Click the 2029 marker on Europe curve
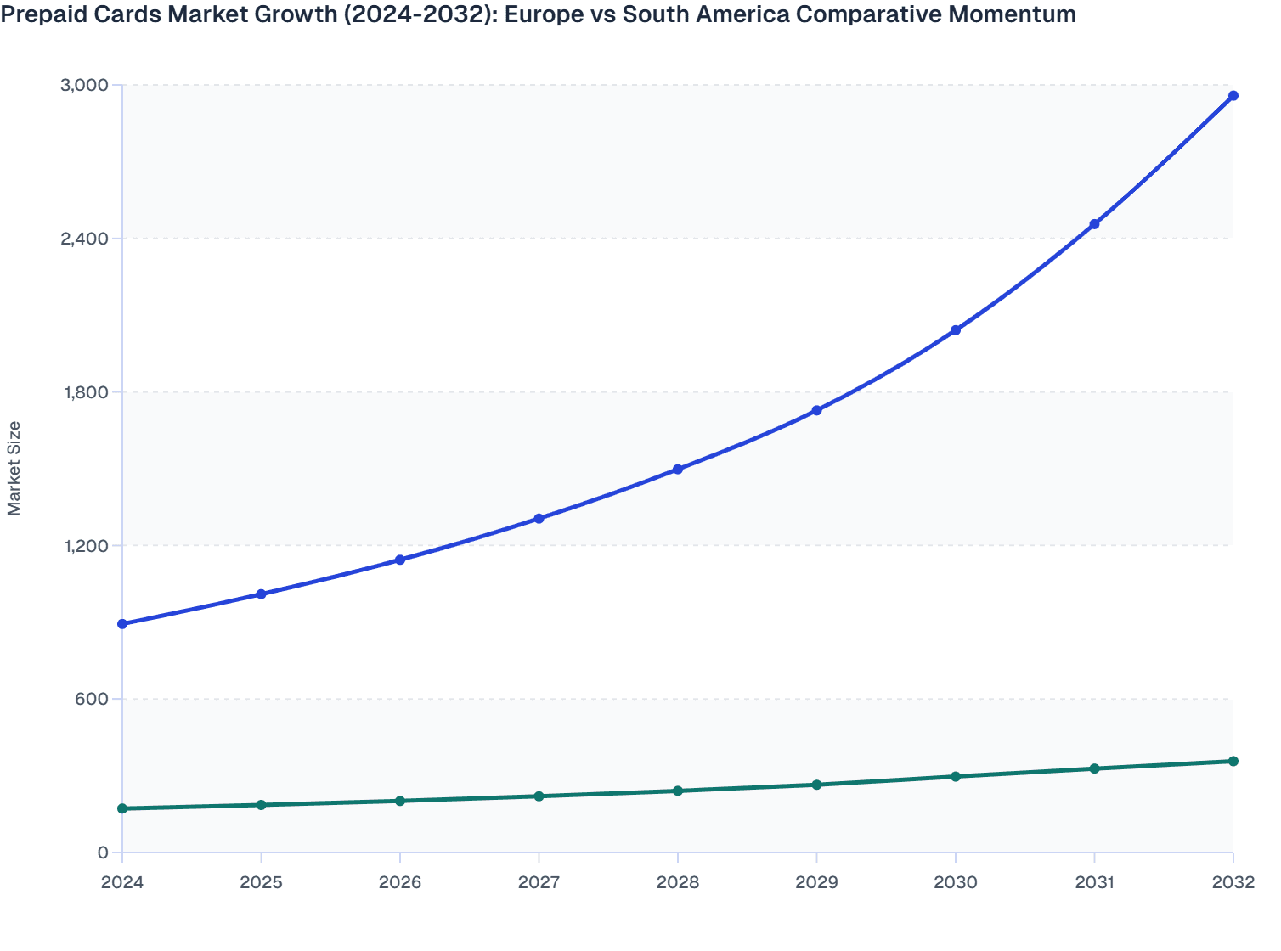The height and width of the screenshot is (951, 1281). 816,410
